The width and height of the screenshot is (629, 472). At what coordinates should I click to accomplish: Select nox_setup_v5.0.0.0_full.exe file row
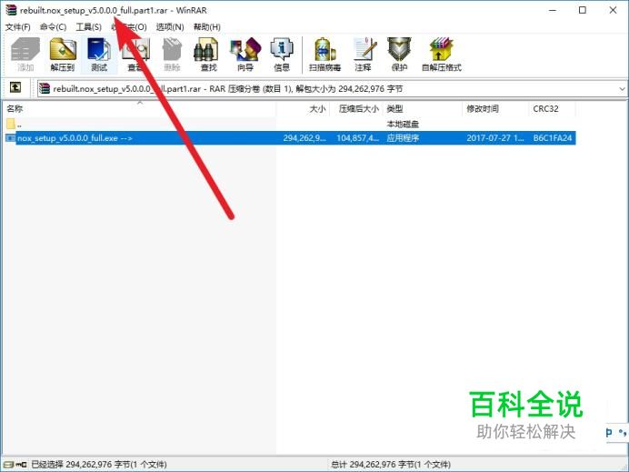(x=290, y=138)
